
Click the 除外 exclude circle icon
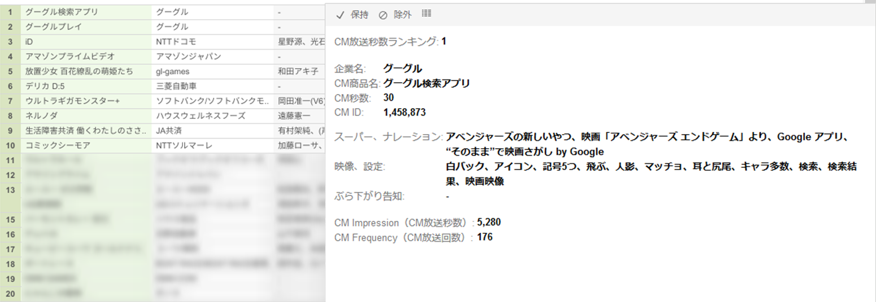click(x=383, y=15)
